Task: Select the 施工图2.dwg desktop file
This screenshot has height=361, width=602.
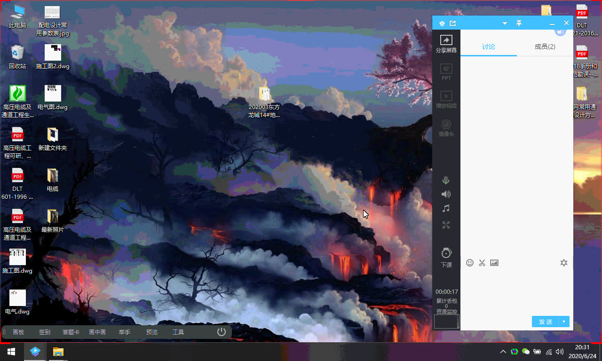Action: point(53,57)
